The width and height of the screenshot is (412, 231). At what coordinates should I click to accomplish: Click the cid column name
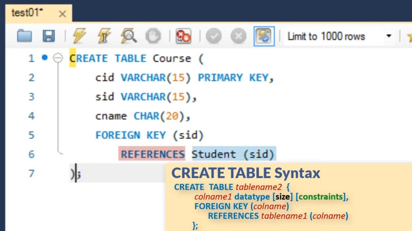pyautogui.click(x=105, y=78)
